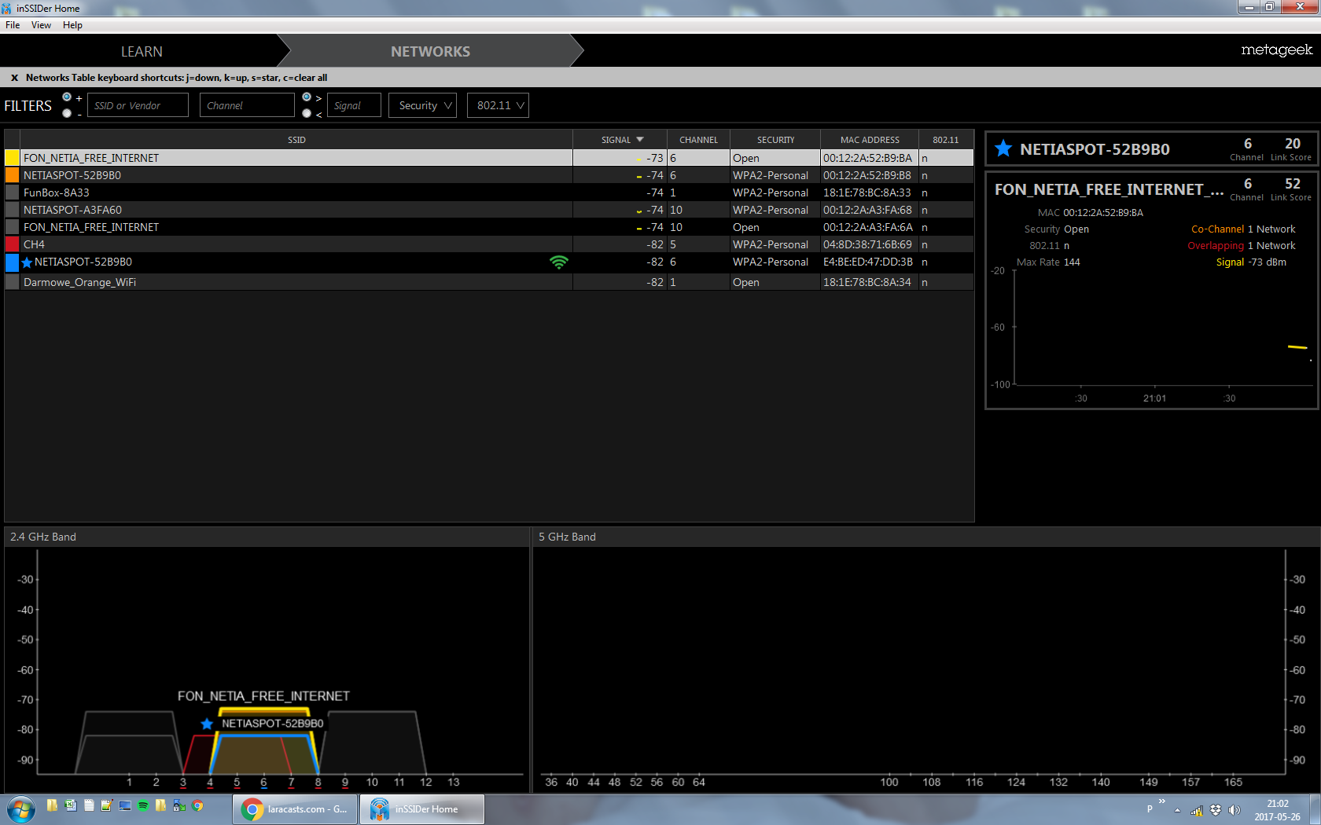Click the Link Score 52 value

click(x=1292, y=184)
